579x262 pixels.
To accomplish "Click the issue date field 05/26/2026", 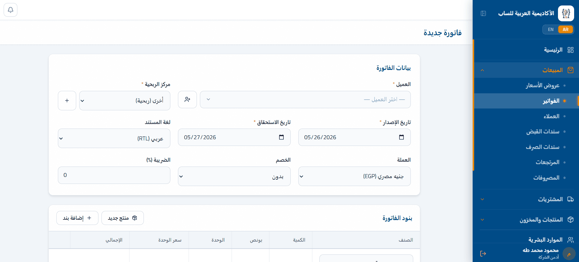I will pyautogui.click(x=354, y=137).
